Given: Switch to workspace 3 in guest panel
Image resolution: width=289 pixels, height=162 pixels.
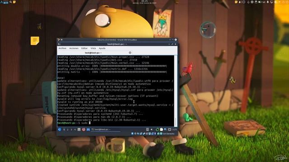Looking at the screenshot, I should (x=71, y=130).
